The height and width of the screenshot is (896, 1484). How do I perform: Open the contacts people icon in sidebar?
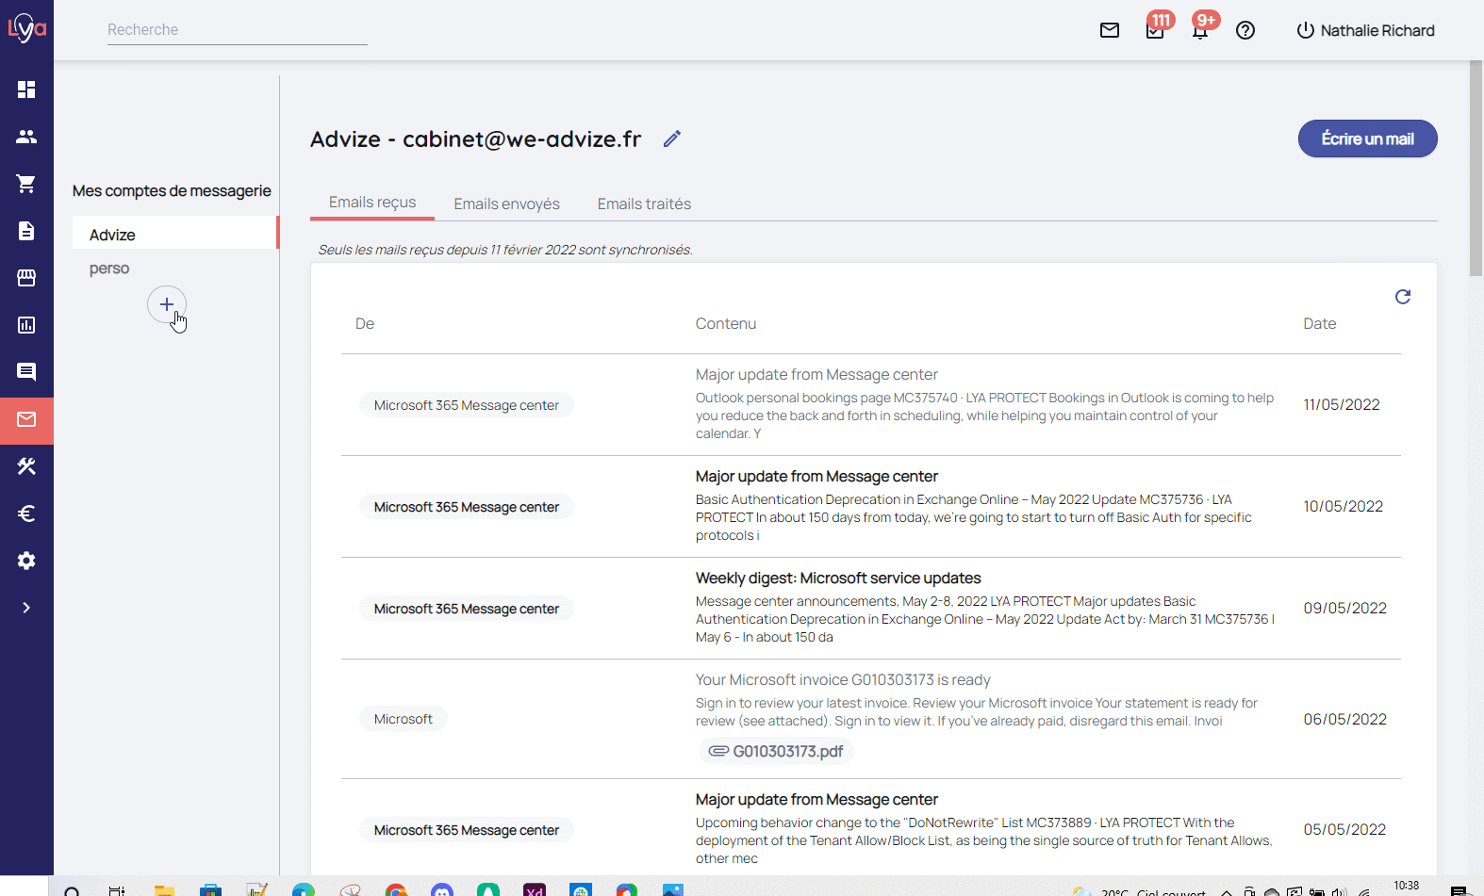coord(26,137)
